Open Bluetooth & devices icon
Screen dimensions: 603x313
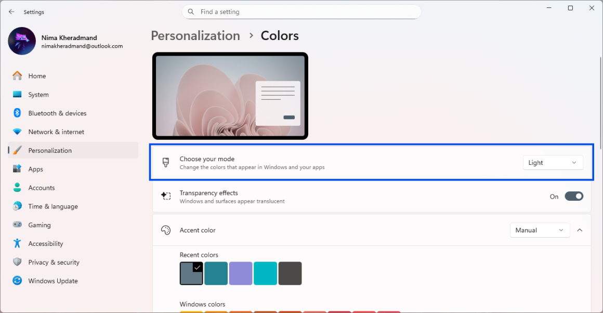(18, 113)
